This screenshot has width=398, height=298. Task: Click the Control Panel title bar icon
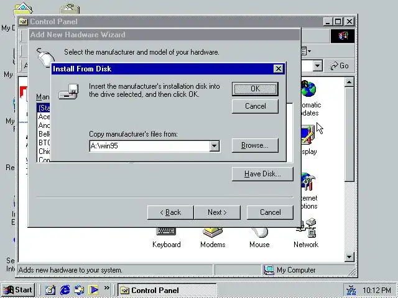(23, 22)
